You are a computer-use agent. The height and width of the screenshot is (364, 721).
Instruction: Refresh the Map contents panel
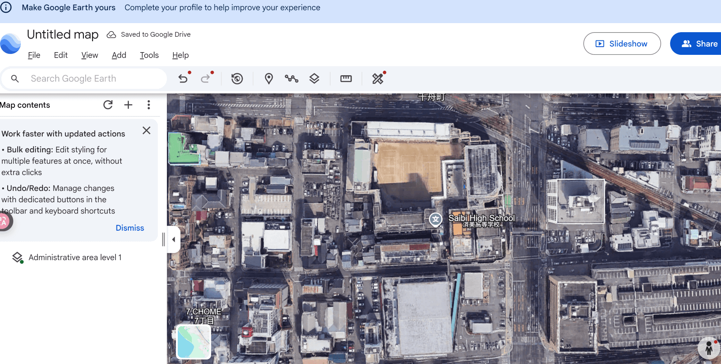(108, 105)
